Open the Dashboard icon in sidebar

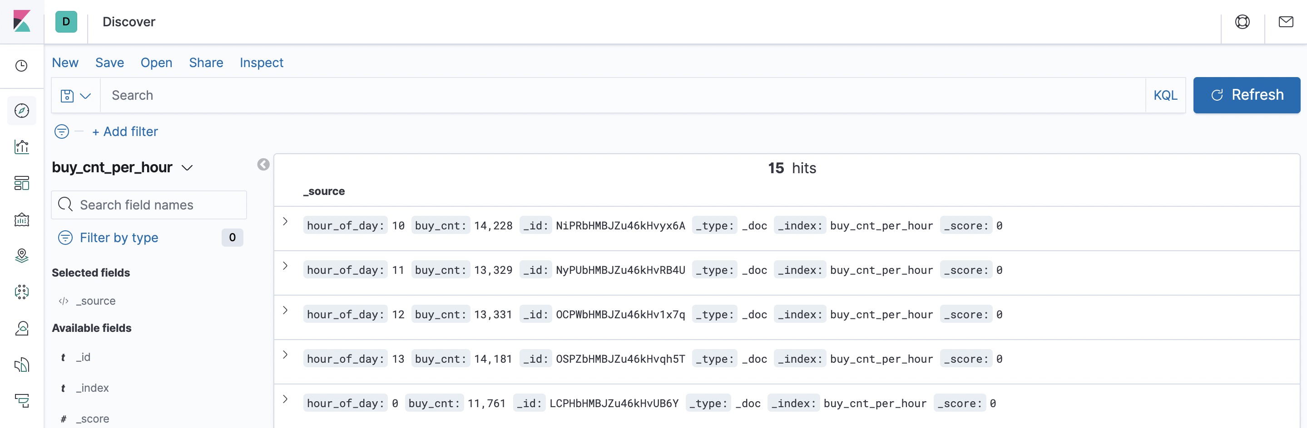pyautogui.click(x=21, y=183)
